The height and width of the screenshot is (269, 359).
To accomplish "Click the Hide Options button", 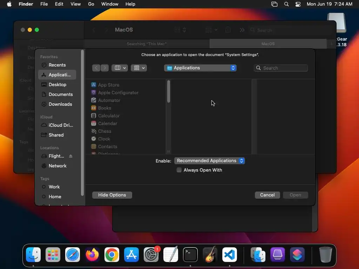I will (112, 195).
